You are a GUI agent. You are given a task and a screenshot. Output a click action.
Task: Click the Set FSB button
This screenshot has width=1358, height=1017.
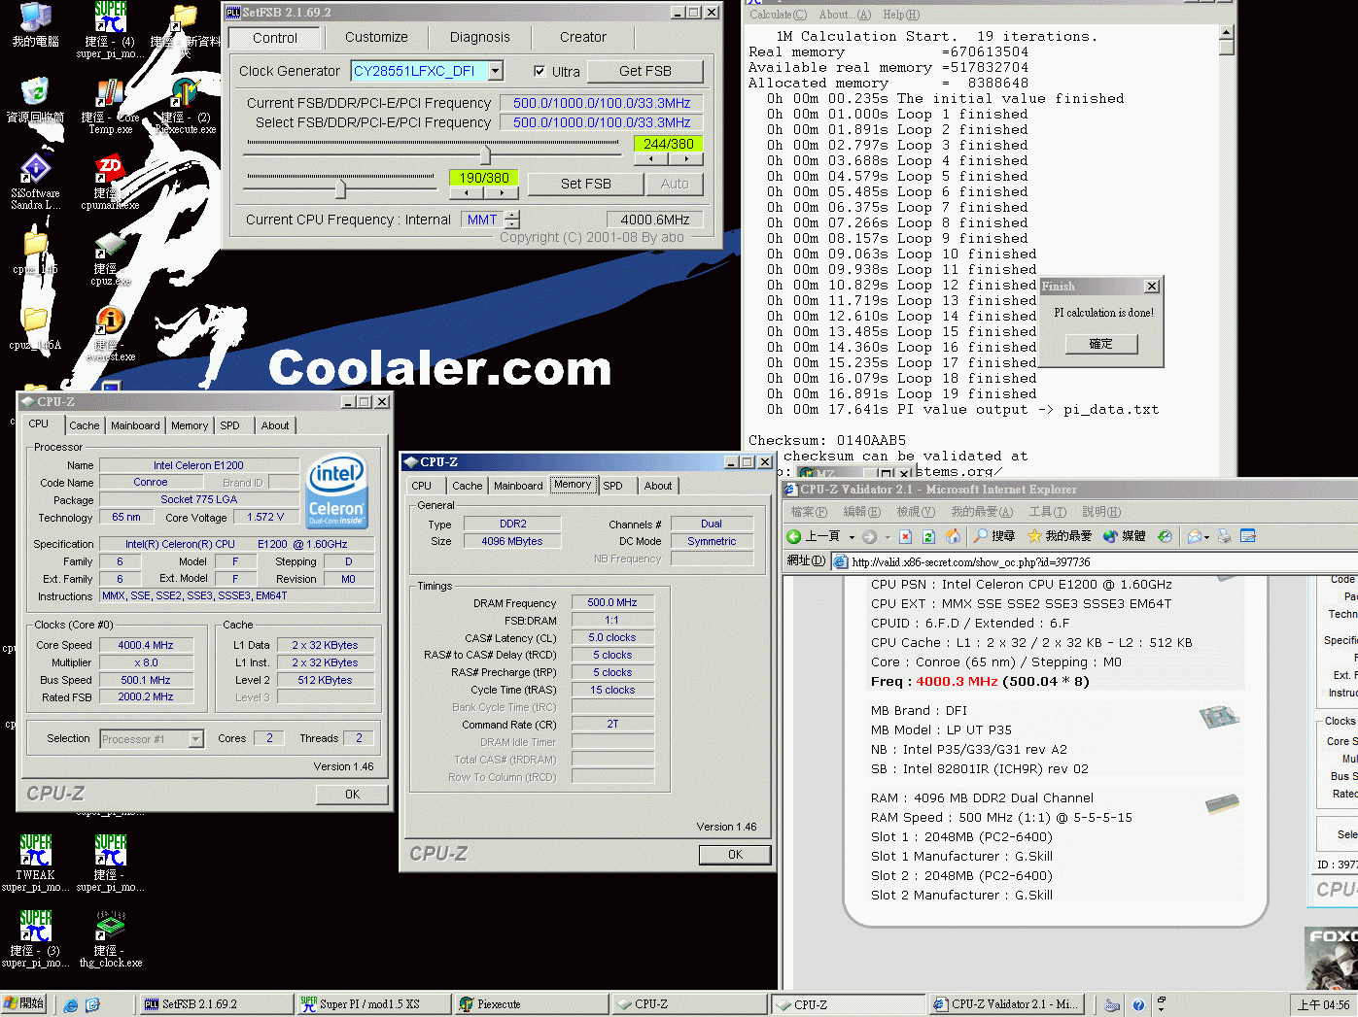[x=586, y=184]
